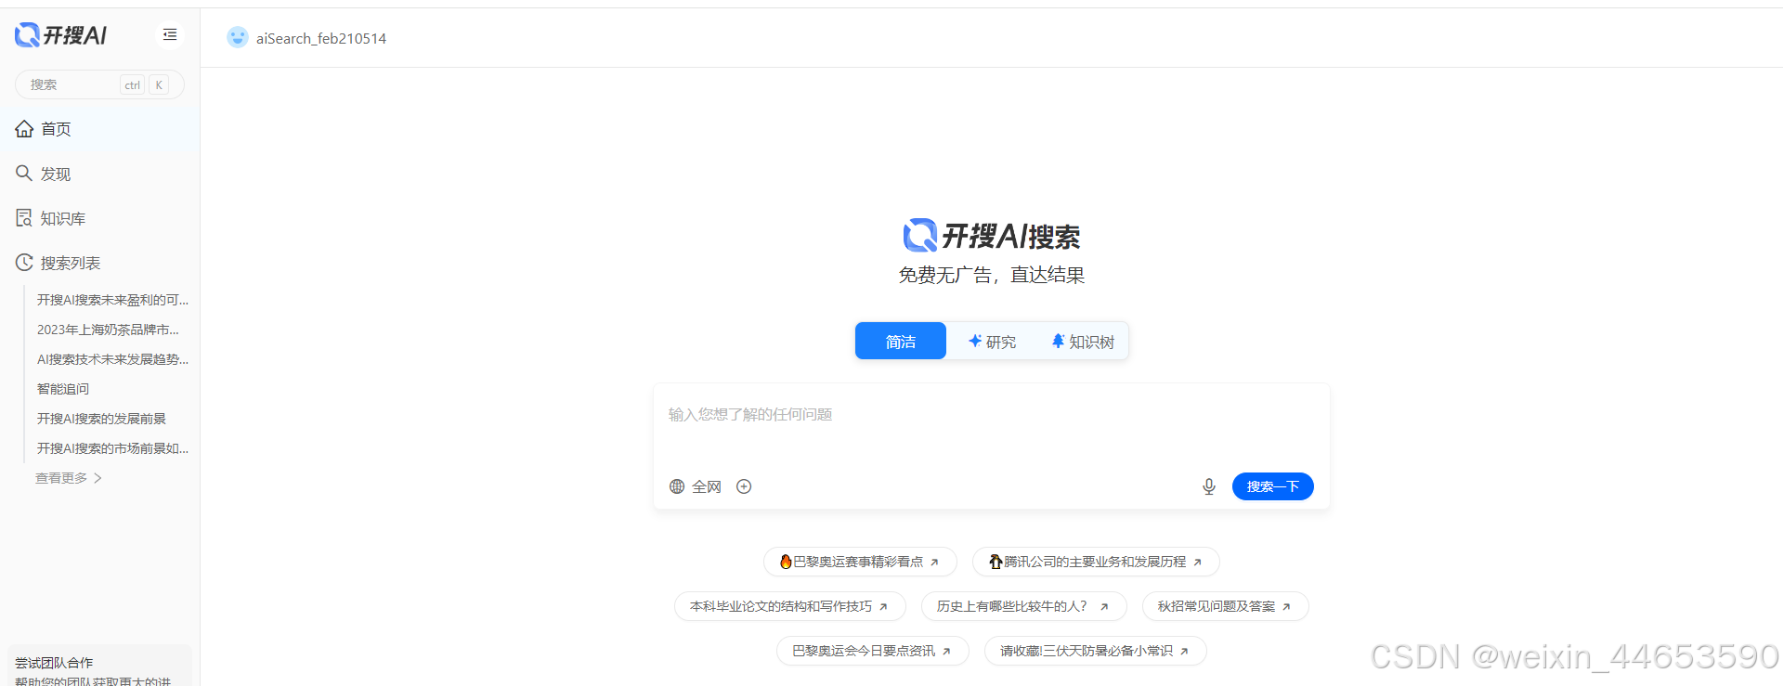Viewport: 1783px width, 686px height.
Task: Click the 开搜AI搜索 center logo
Action: coord(992,236)
